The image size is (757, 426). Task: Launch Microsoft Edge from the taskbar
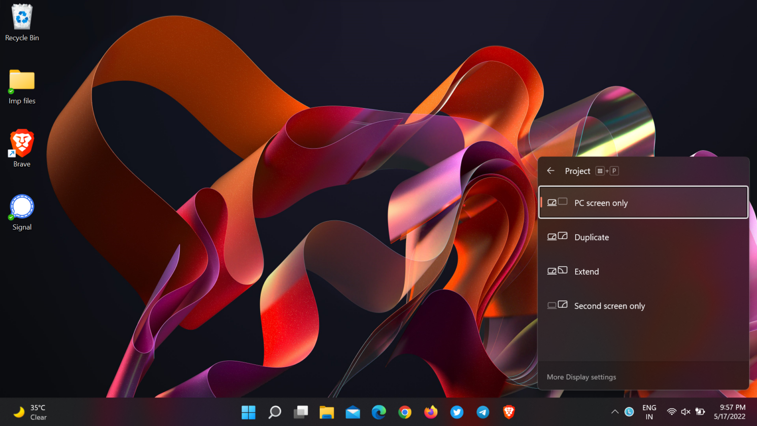pos(378,412)
